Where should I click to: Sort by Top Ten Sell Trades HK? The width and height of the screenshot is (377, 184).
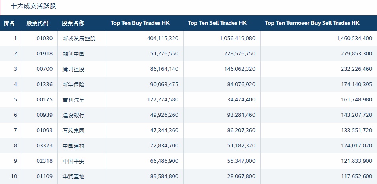coord(217,23)
